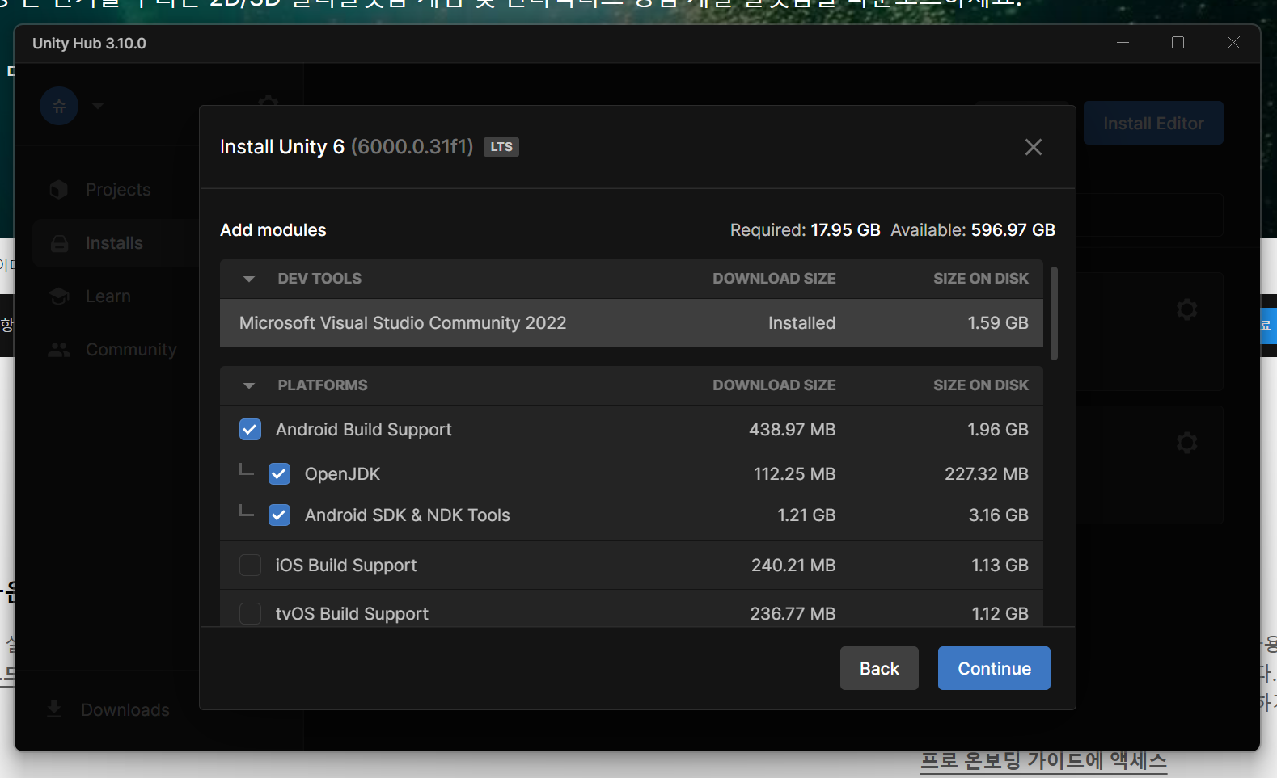Click the Continue button
The image size is (1277, 778).
point(994,668)
